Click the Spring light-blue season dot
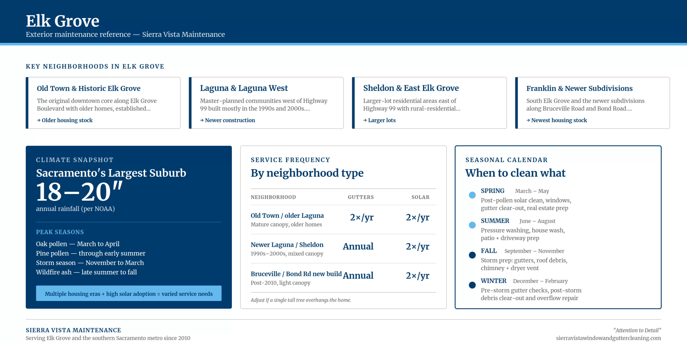Screen dimensions: 687x343 [x=472, y=195]
